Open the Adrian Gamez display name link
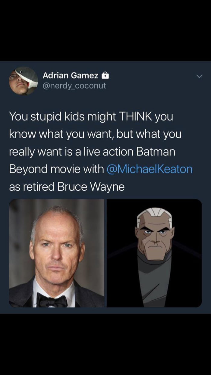Image resolution: width=211 pixels, height=375 pixels. (x=71, y=76)
